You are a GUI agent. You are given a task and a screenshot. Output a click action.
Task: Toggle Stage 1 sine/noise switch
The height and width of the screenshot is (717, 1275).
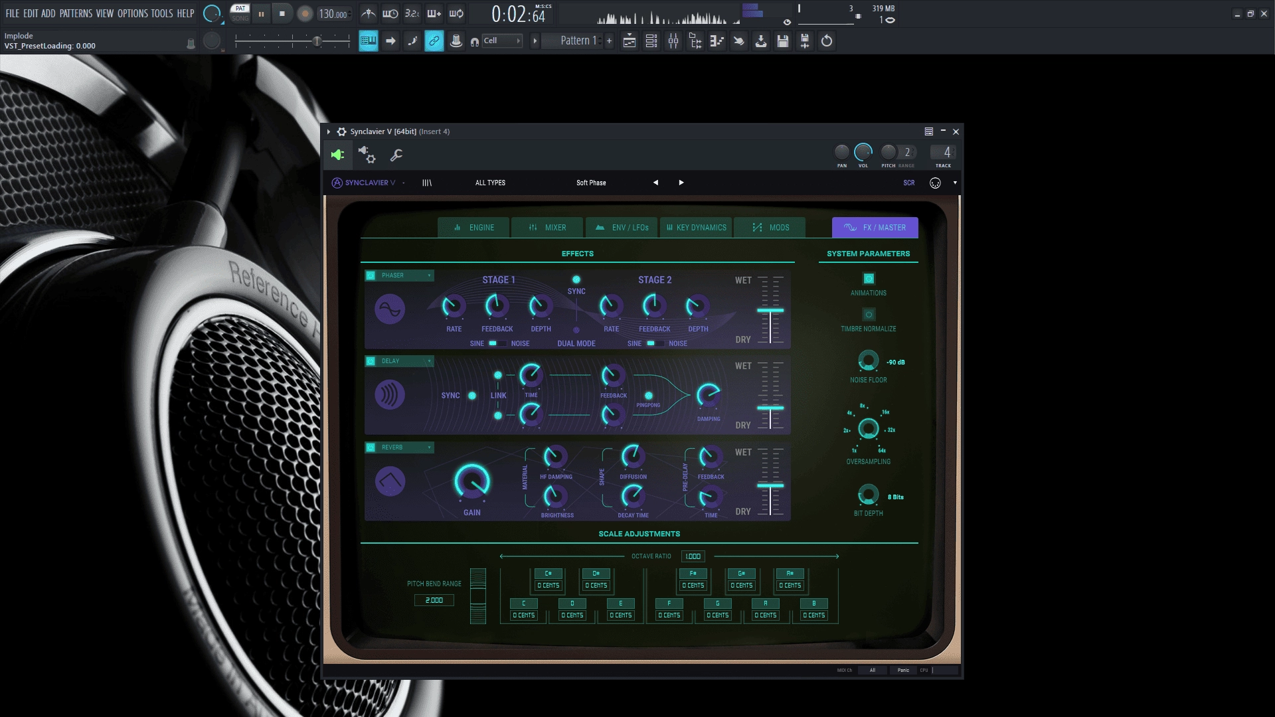click(x=497, y=343)
